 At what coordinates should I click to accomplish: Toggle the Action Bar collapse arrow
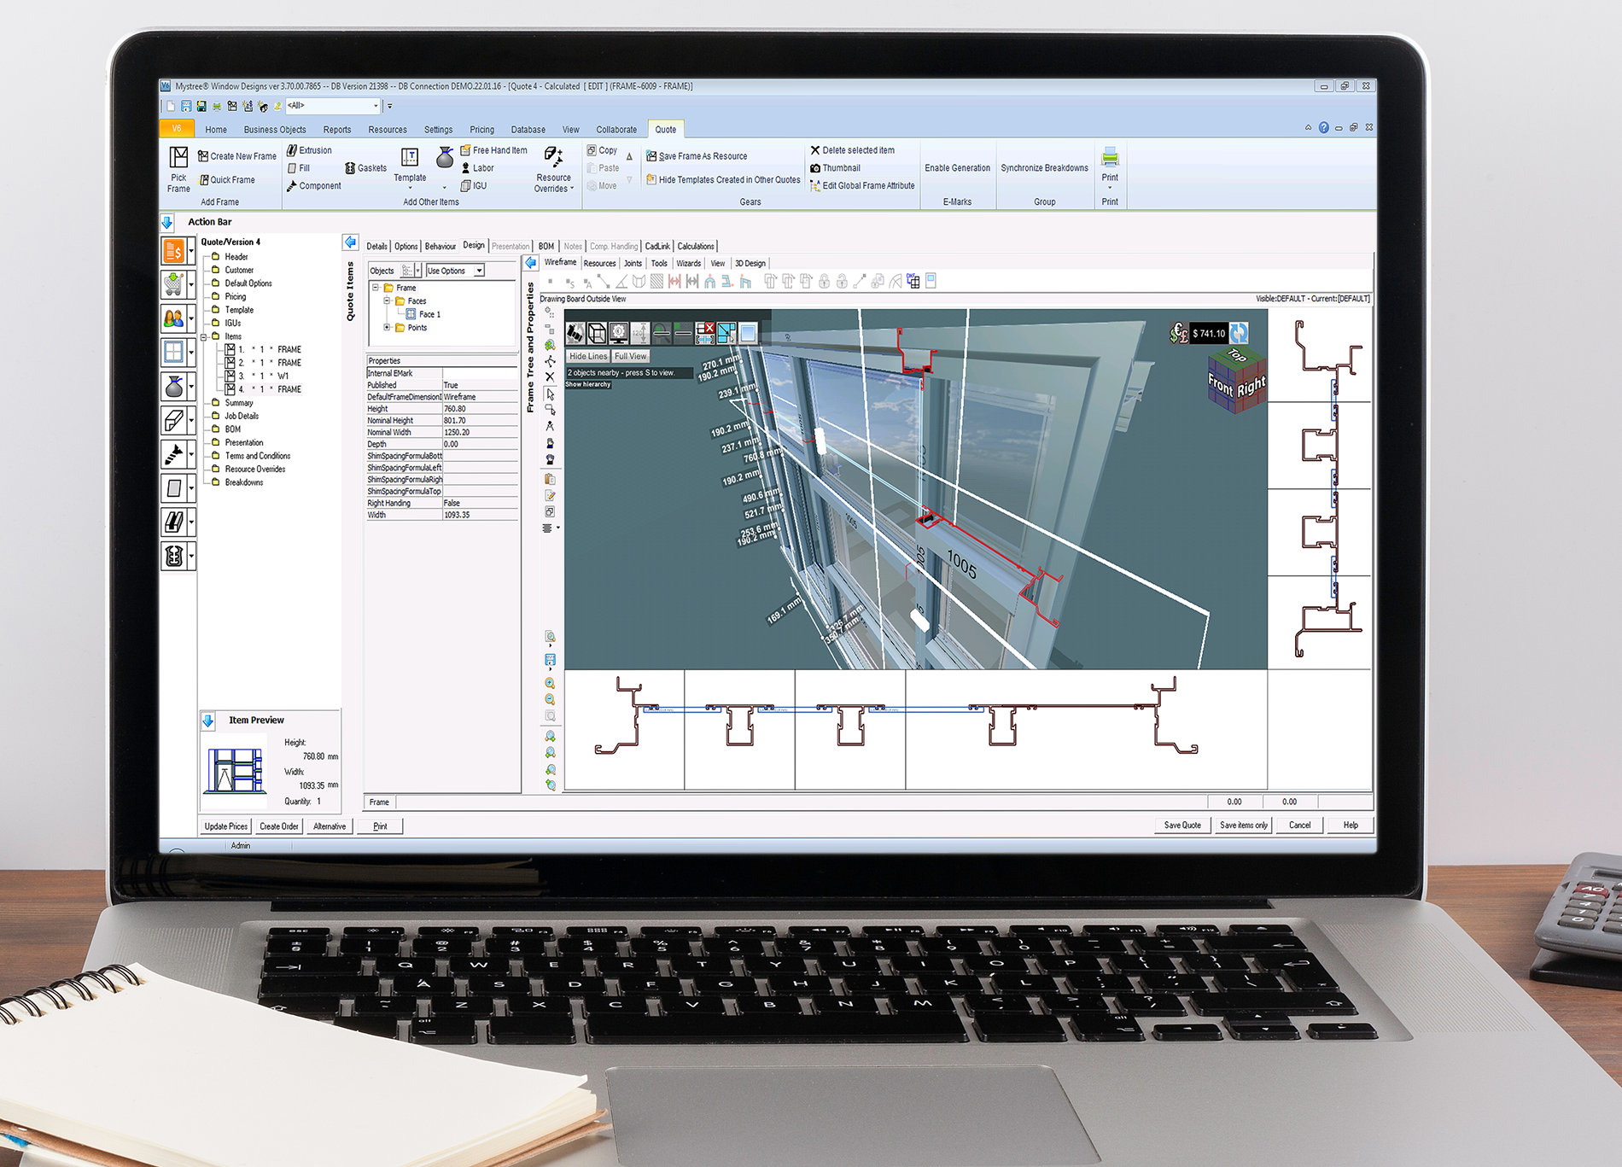[x=167, y=222]
